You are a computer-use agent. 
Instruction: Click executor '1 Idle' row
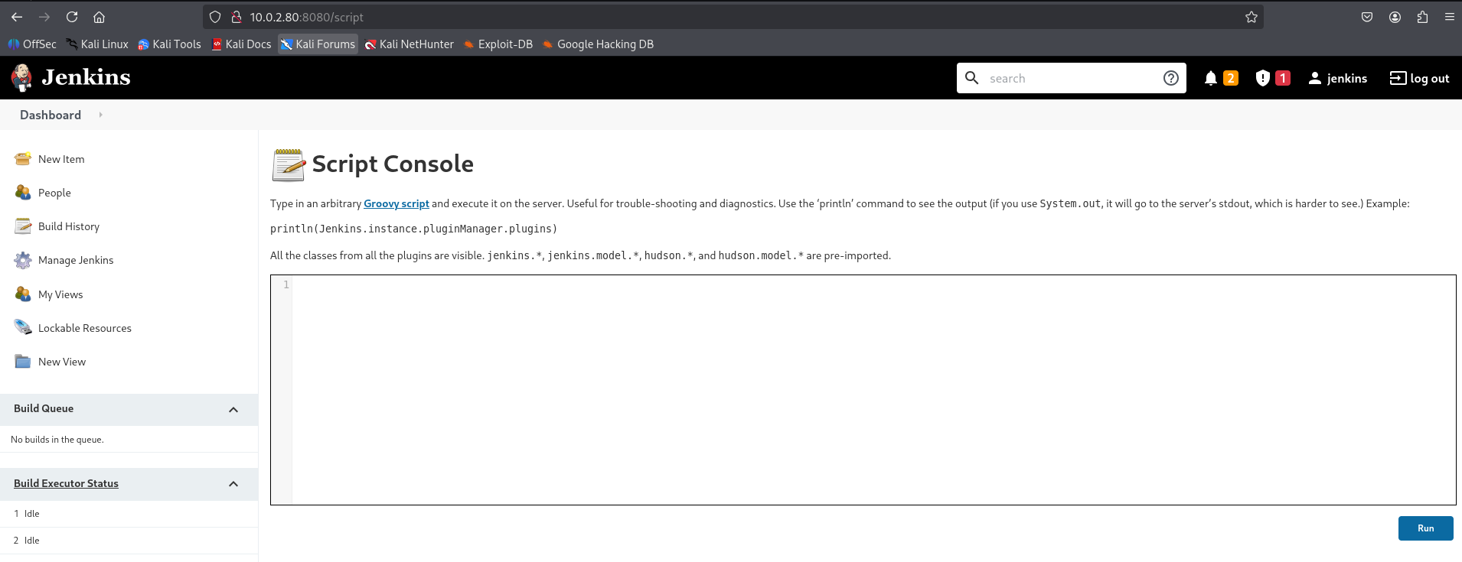pos(129,514)
